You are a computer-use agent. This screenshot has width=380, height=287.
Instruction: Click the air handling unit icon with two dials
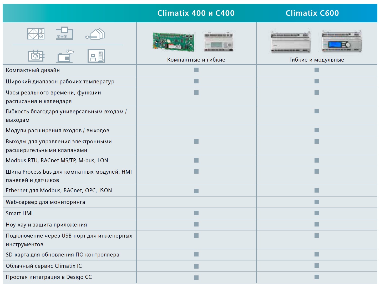[x=36, y=34]
